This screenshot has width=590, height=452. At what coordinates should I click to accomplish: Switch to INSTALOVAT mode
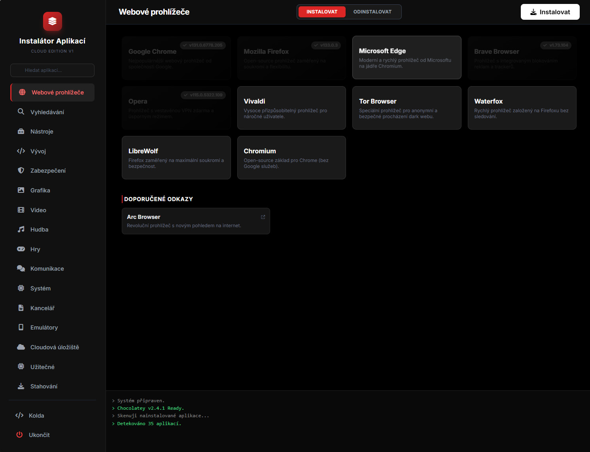(x=322, y=12)
